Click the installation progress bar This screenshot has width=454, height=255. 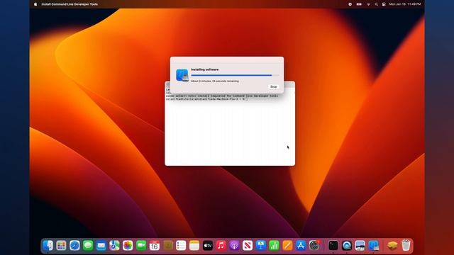[x=235, y=75]
